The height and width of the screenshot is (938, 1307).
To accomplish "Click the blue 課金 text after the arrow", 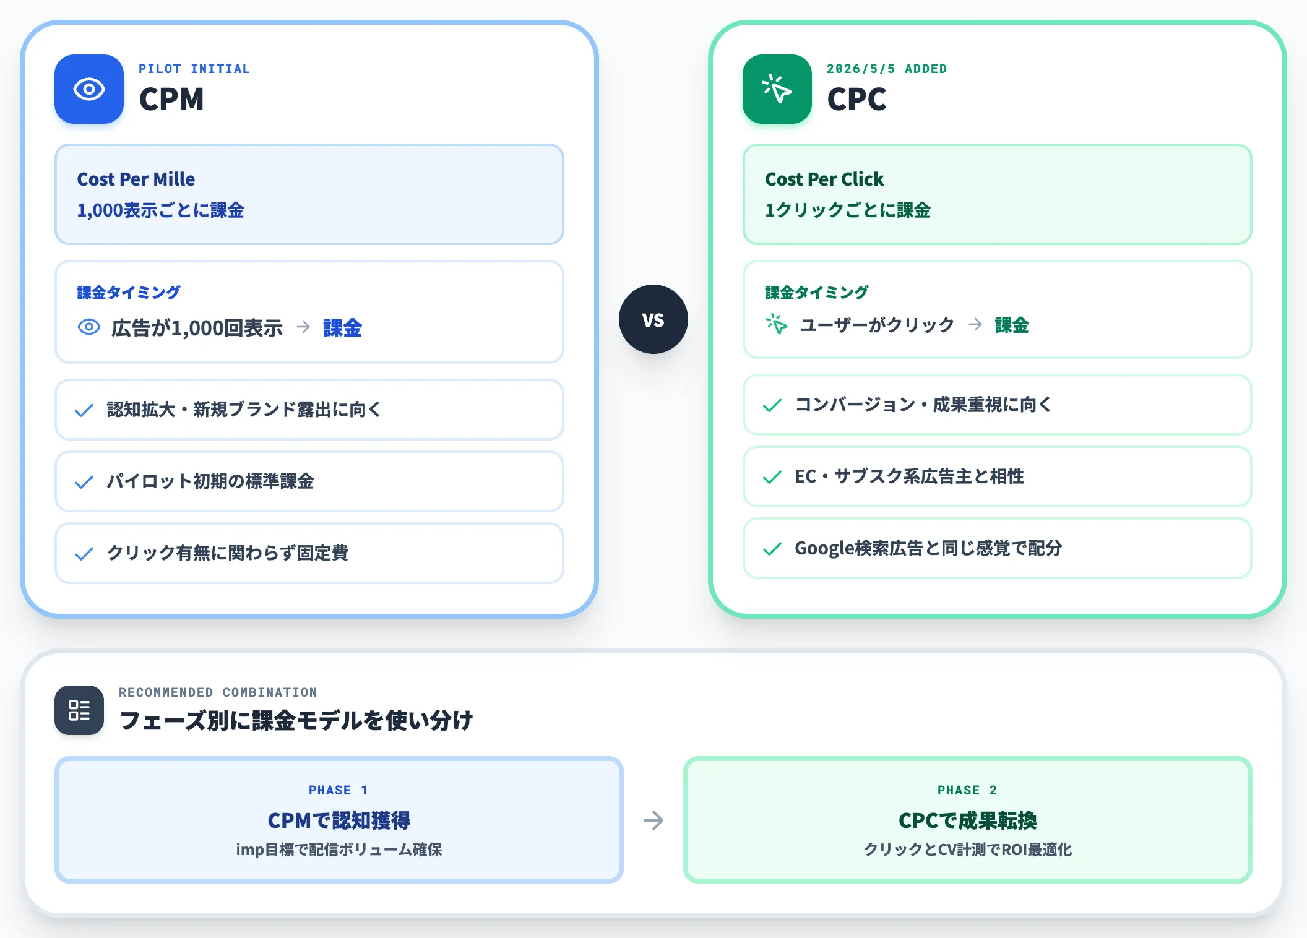I will click(343, 327).
